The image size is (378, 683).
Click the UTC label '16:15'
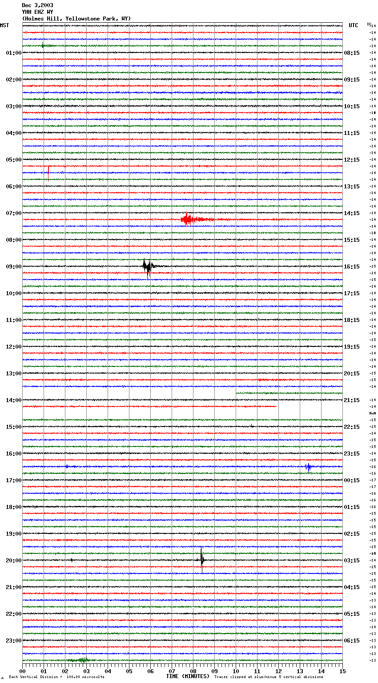click(352, 267)
